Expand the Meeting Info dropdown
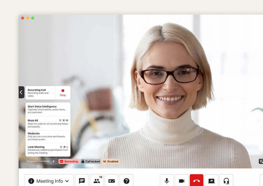The height and width of the screenshot is (186, 263). pyautogui.click(x=49, y=181)
